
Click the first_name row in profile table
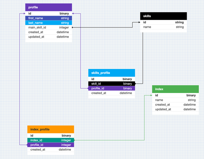(49, 18)
